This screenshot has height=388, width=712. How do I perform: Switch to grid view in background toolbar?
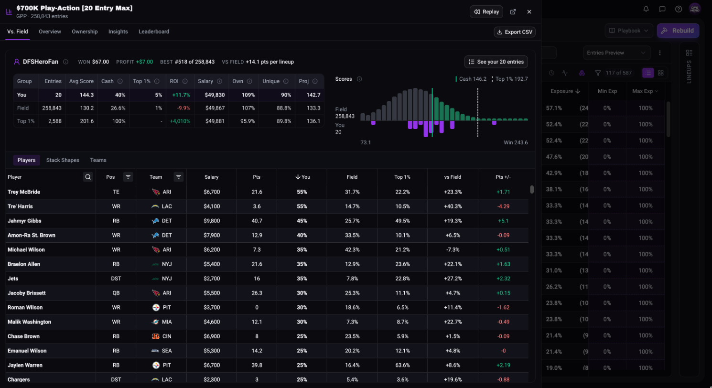(x=661, y=73)
